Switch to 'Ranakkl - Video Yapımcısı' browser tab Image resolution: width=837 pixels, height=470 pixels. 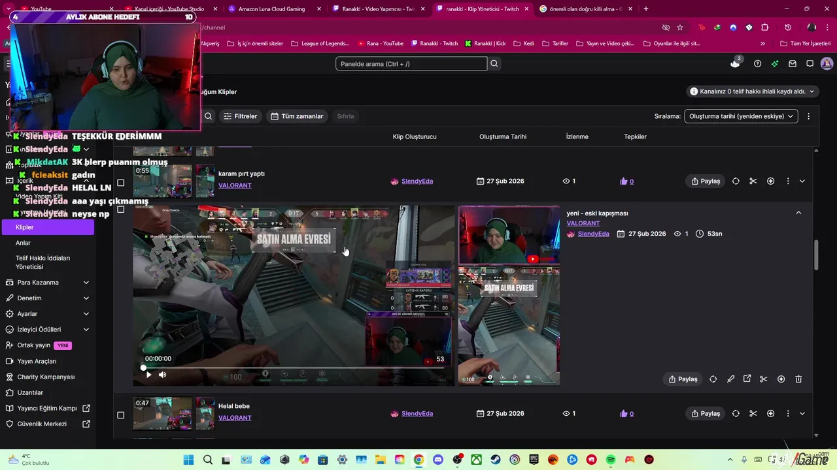click(379, 9)
